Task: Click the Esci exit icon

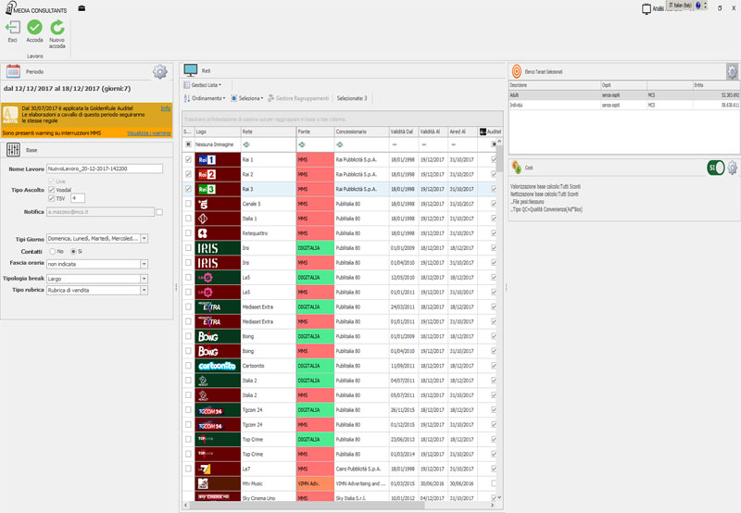Action: pos(13,28)
